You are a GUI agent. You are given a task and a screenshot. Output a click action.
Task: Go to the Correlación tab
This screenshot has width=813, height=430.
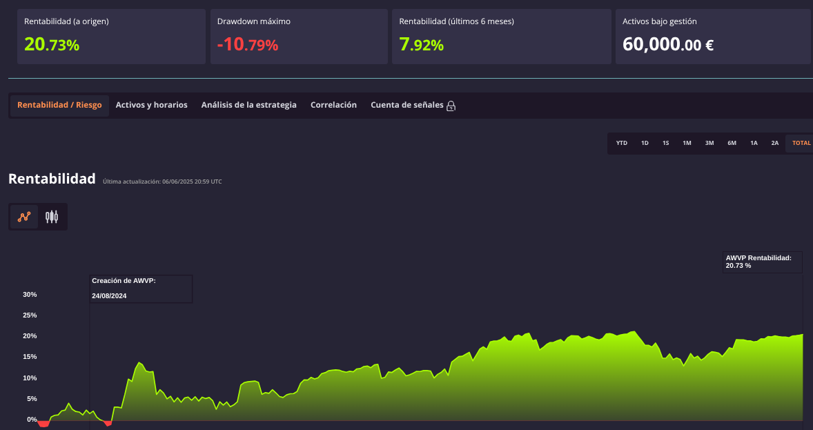333,106
